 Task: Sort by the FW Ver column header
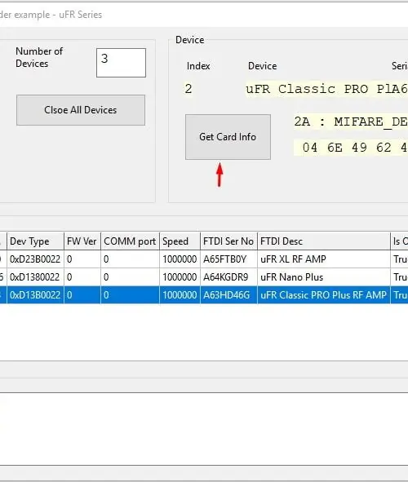(82, 241)
